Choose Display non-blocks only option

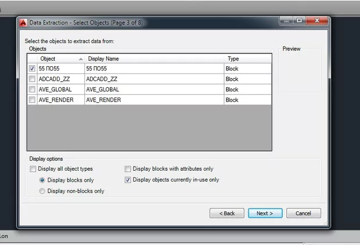click(41, 191)
